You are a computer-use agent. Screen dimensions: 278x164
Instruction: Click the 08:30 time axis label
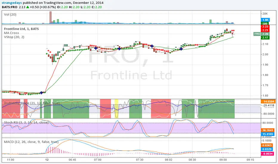pos(192,160)
